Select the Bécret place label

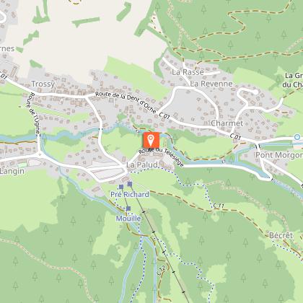281,235
